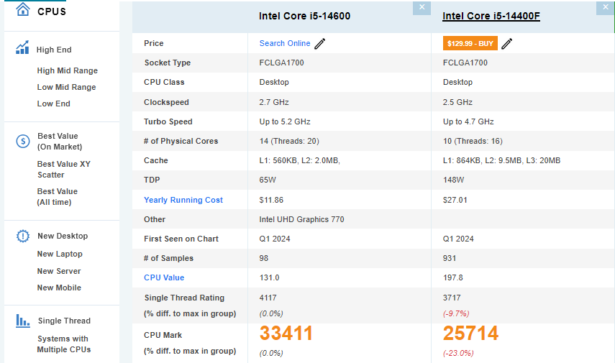
Task: Click the -23.0% CPU Mark difference
Action: tap(458, 353)
